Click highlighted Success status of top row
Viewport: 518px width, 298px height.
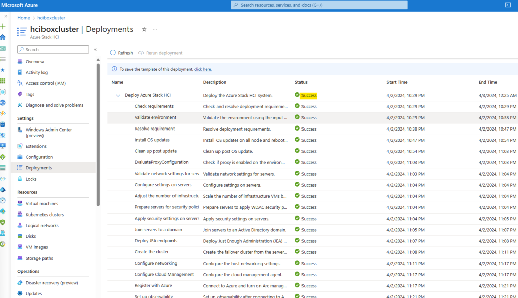tap(309, 96)
